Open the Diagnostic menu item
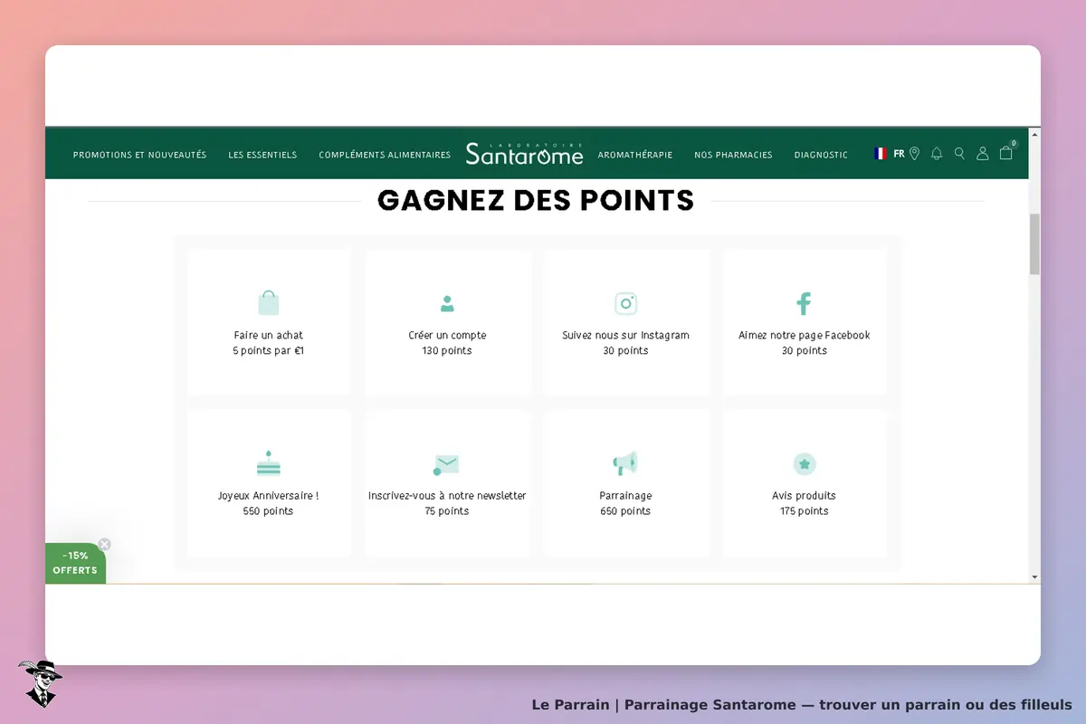The width and height of the screenshot is (1086, 724). (x=821, y=155)
